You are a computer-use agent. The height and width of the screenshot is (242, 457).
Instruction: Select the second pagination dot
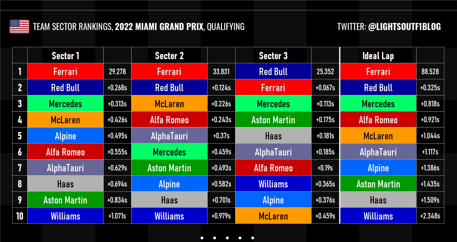click(x=215, y=238)
